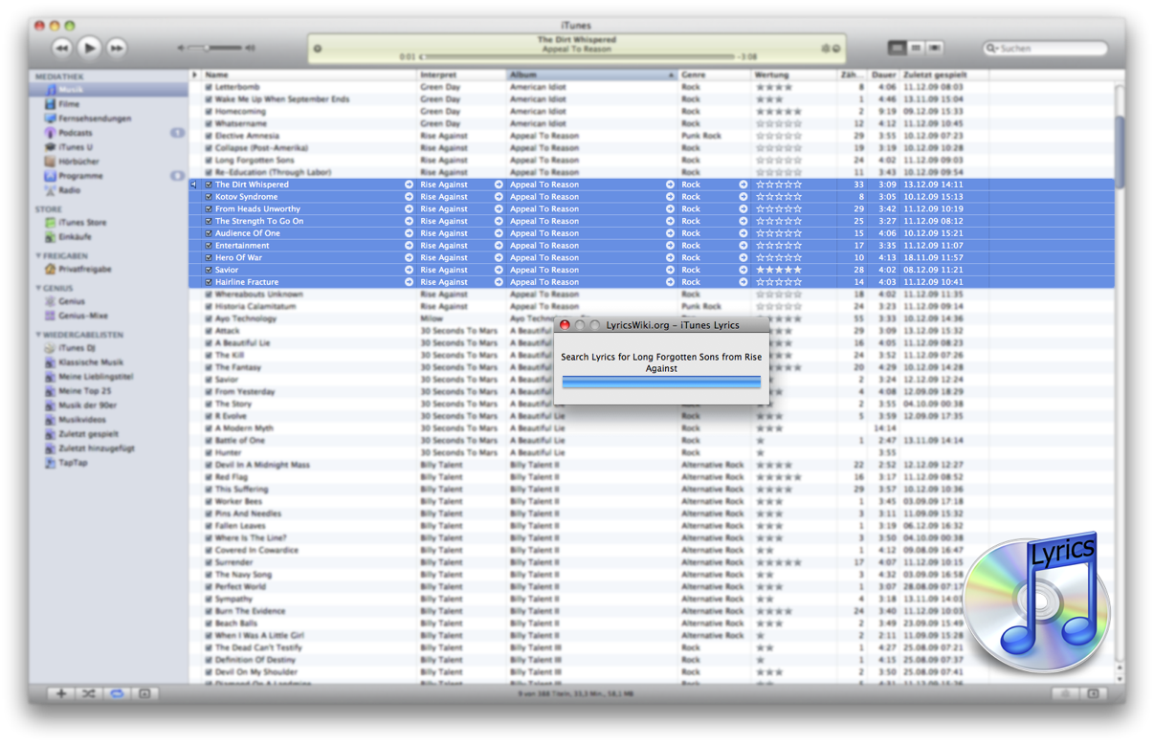
Task: Sort the song list by Wertung
Action: [x=794, y=75]
